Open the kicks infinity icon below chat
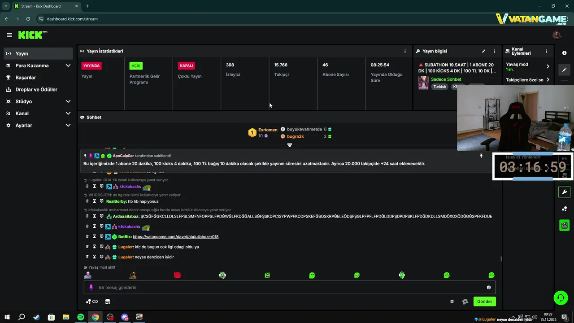Screen dimensions: 574x323 point(92,301)
